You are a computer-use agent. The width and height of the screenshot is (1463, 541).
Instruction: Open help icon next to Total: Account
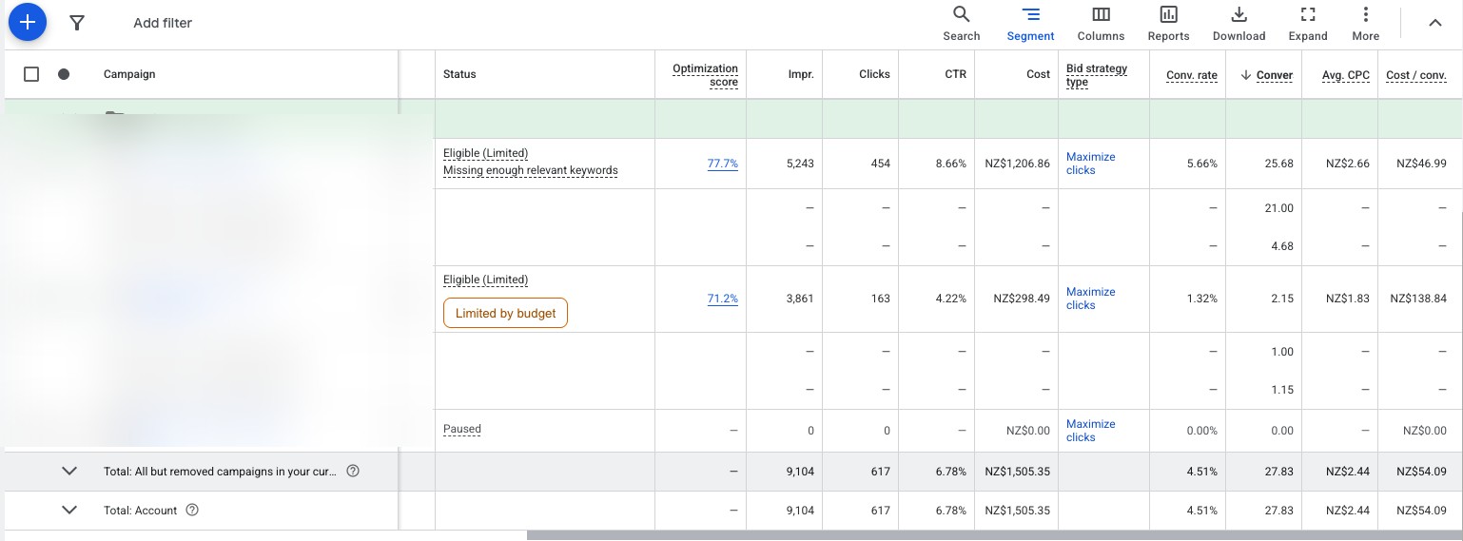click(192, 510)
